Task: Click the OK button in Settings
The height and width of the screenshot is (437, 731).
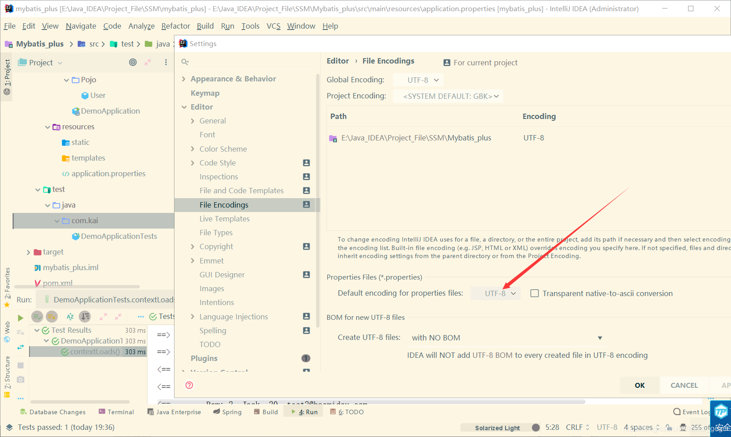Action: coord(640,385)
